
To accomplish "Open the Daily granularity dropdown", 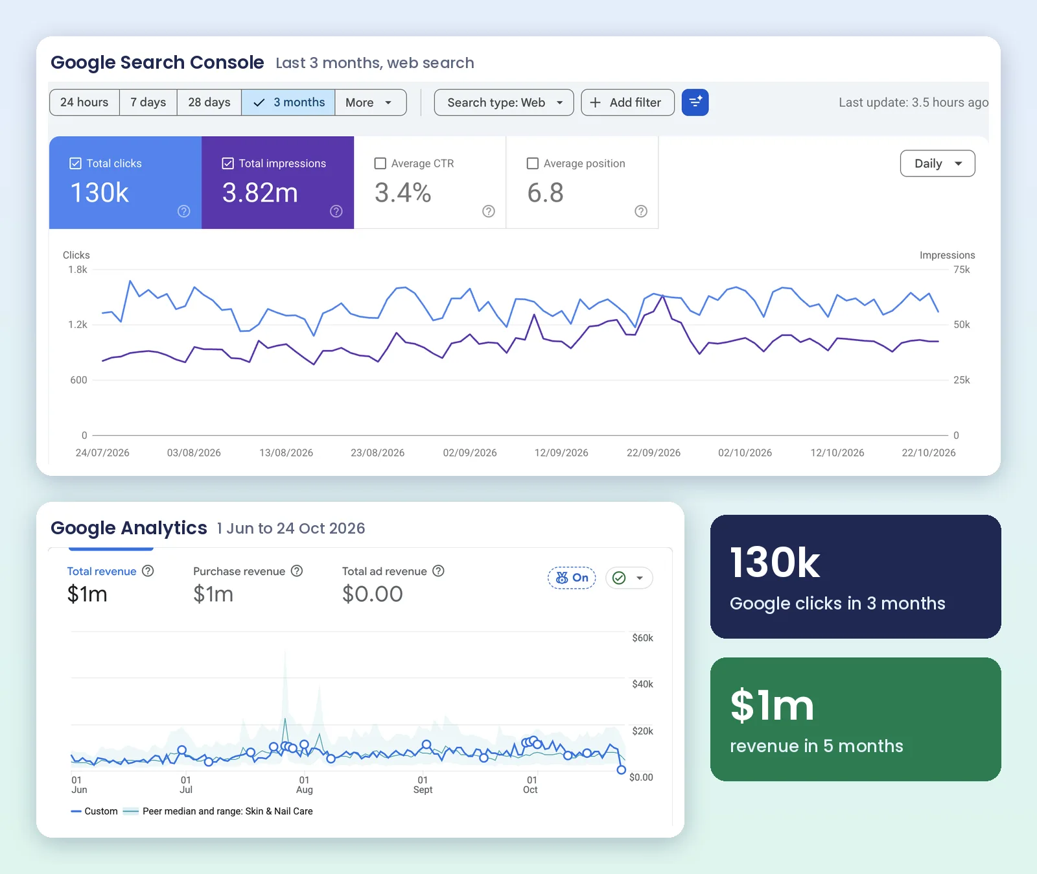I will click(x=937, y=163).
